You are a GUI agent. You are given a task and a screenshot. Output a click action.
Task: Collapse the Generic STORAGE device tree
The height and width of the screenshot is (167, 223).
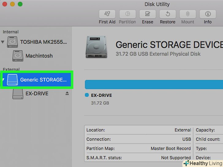3,80
